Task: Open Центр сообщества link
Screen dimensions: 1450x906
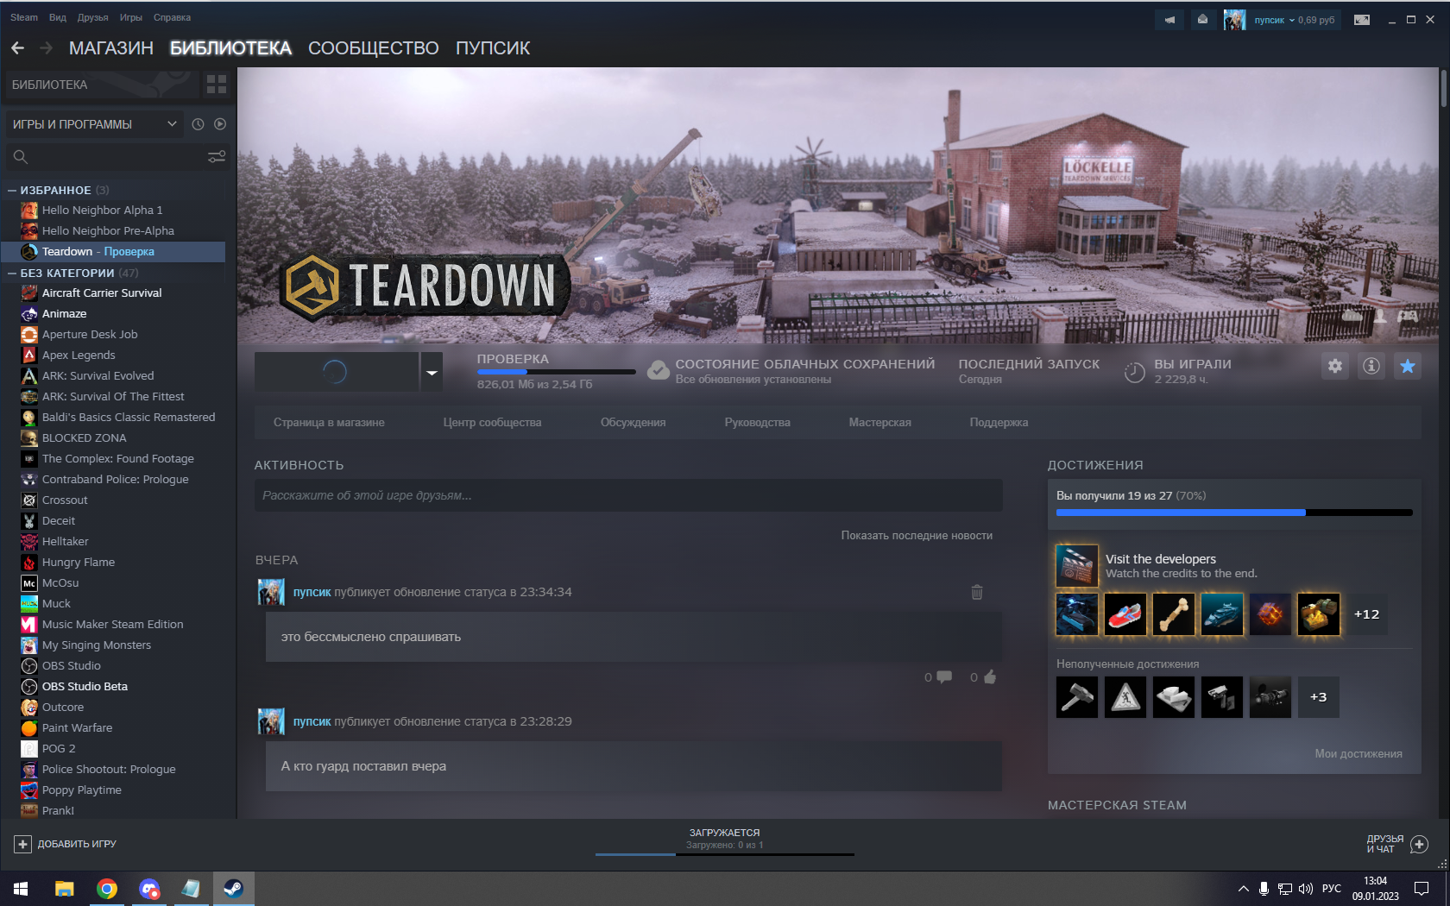Action: (492, 422)
